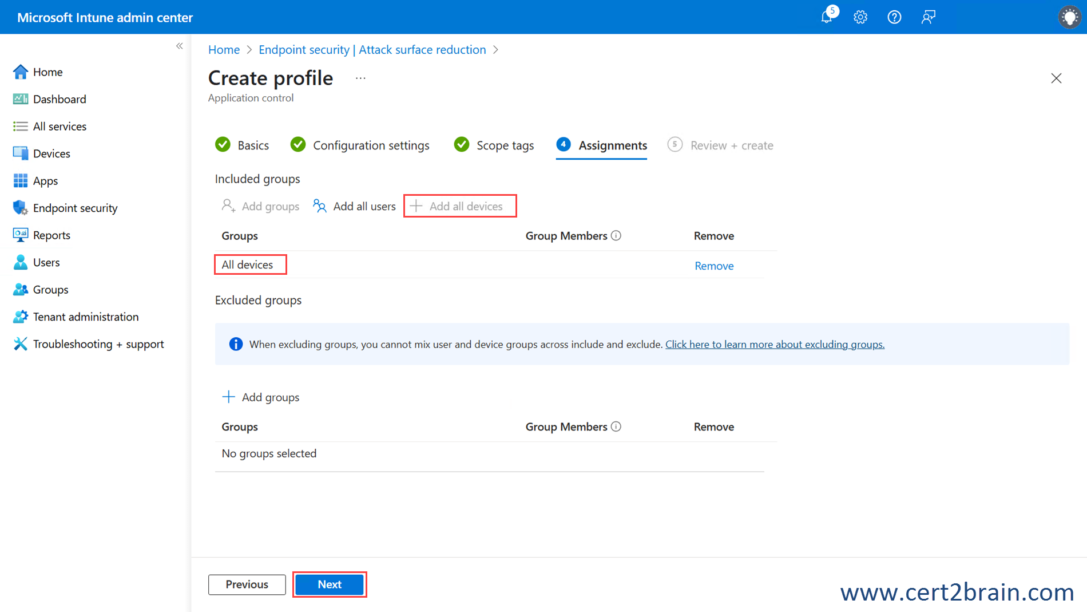The width and height of the screenshot is (1087, 612).
Task: Click the Tenant administration icon
Action: (x=21, y=317)
